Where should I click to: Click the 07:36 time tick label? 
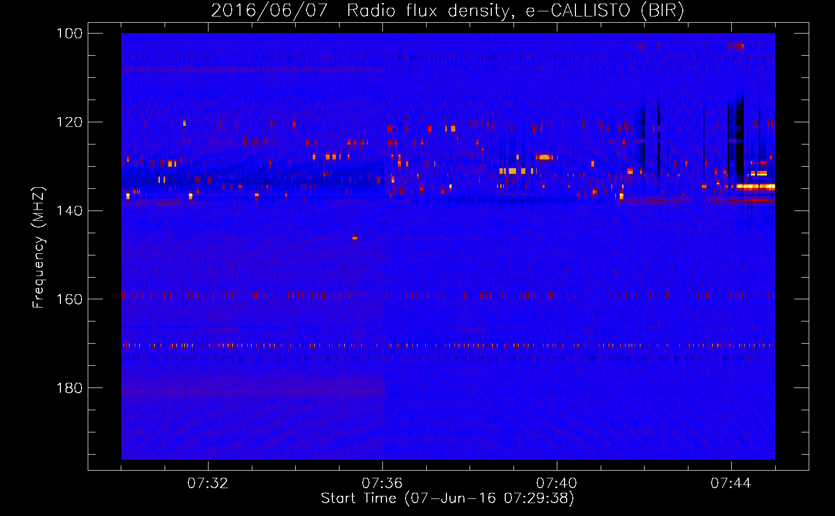point(382,483)
